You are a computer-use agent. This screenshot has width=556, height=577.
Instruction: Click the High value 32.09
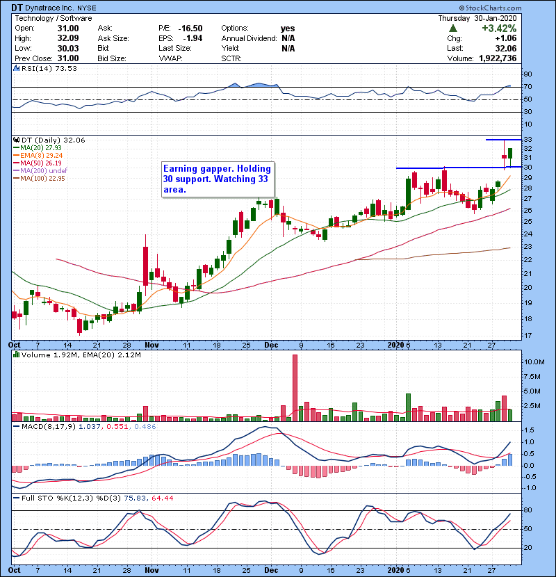[68, 38]
